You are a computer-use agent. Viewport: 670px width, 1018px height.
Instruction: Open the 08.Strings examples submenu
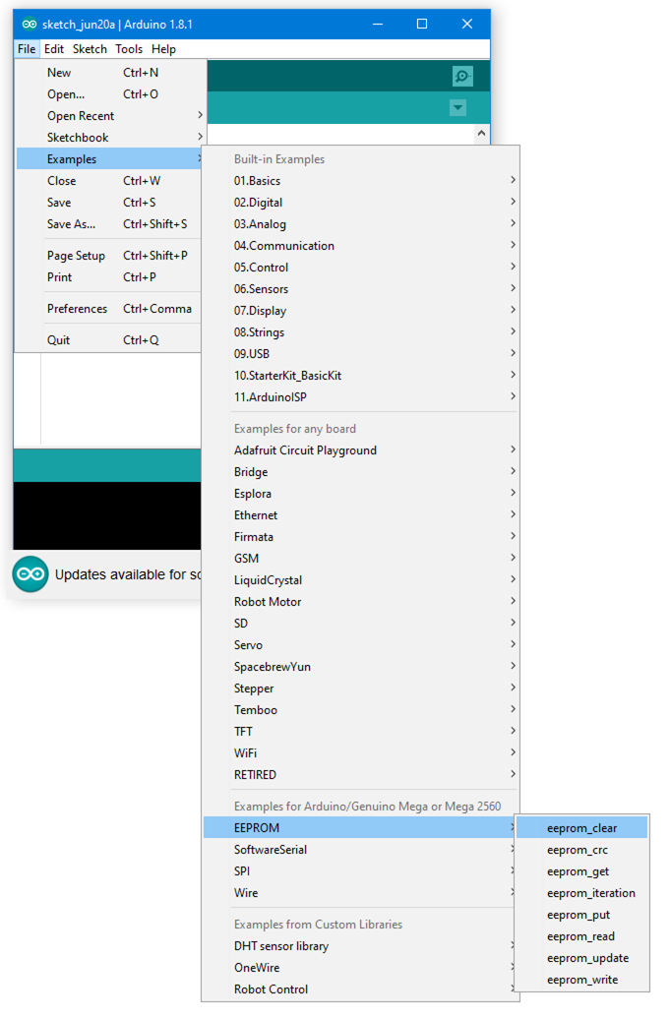pyautogui.click(x=361, y=332)
